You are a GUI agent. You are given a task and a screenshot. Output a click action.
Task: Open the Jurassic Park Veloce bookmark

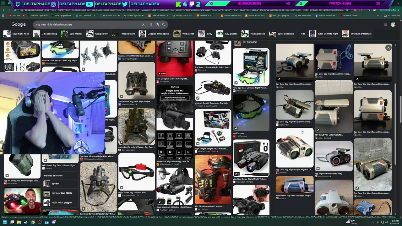[x=231, y=16]
